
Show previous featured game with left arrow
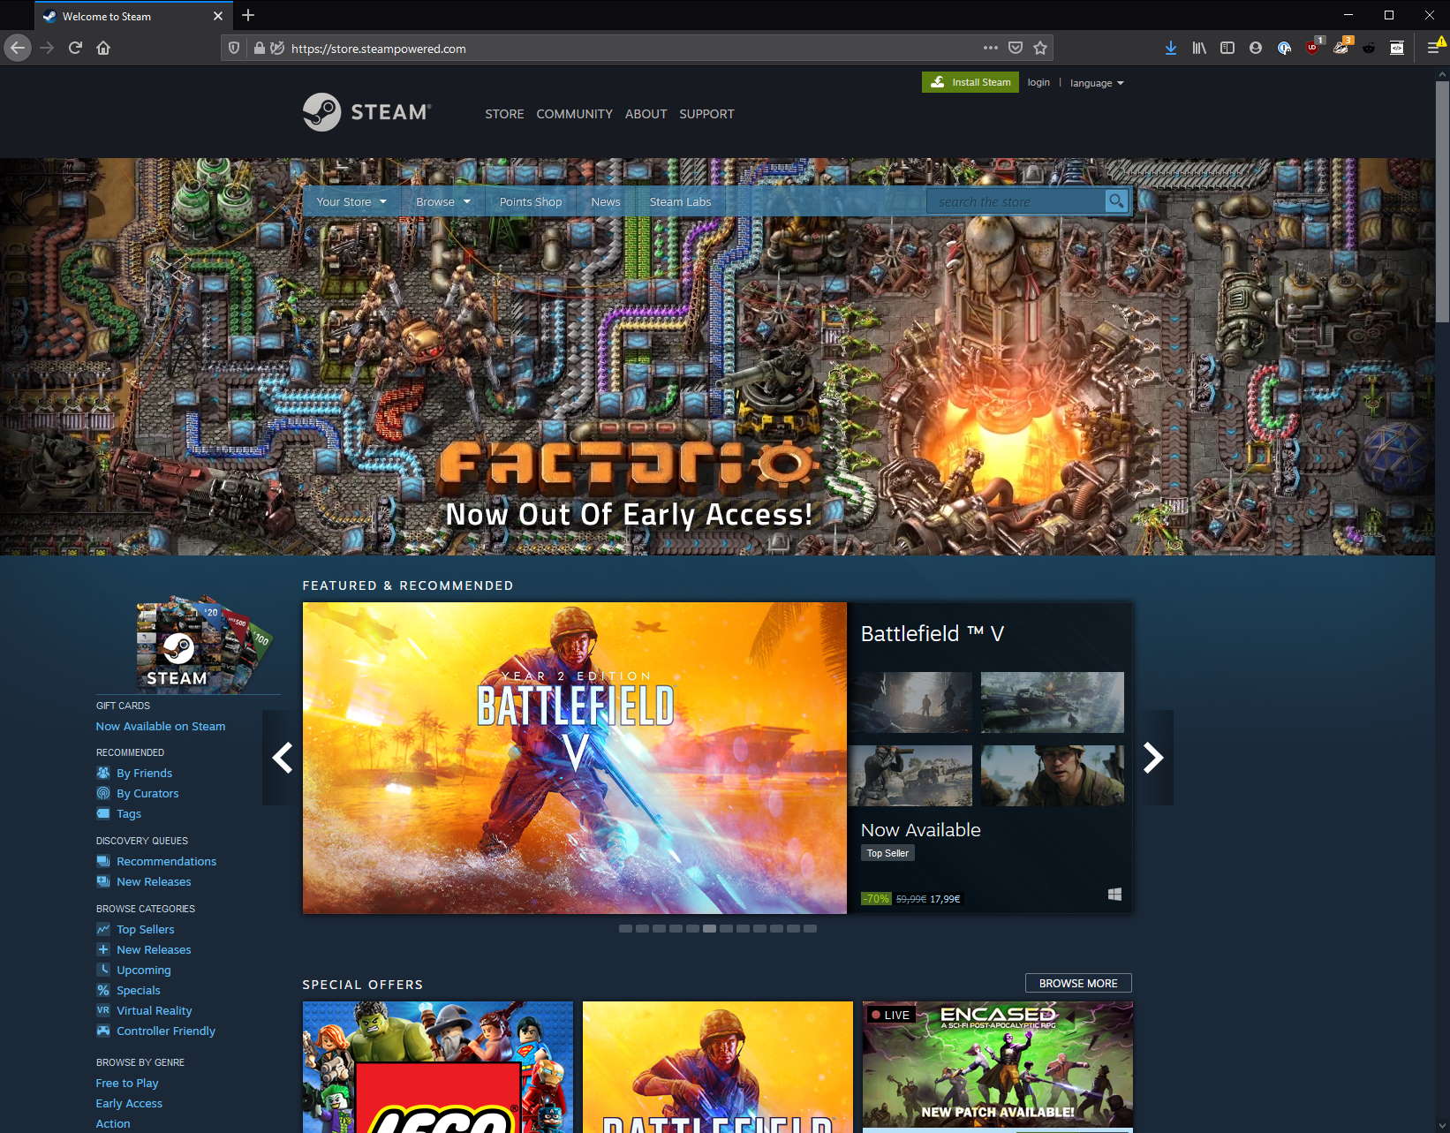[x=282, y=758]
